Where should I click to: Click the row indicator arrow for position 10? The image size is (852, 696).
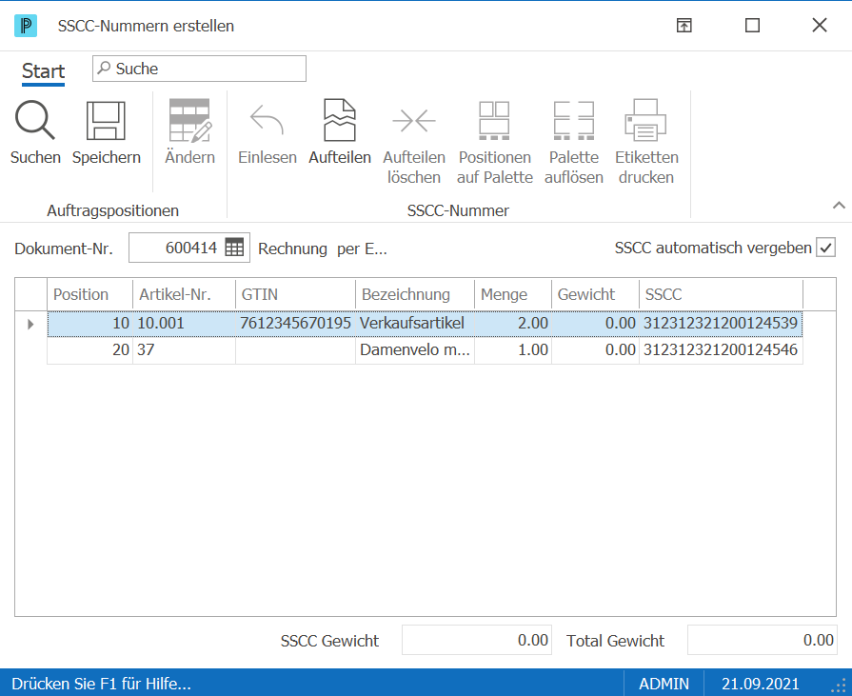[30, 325]
